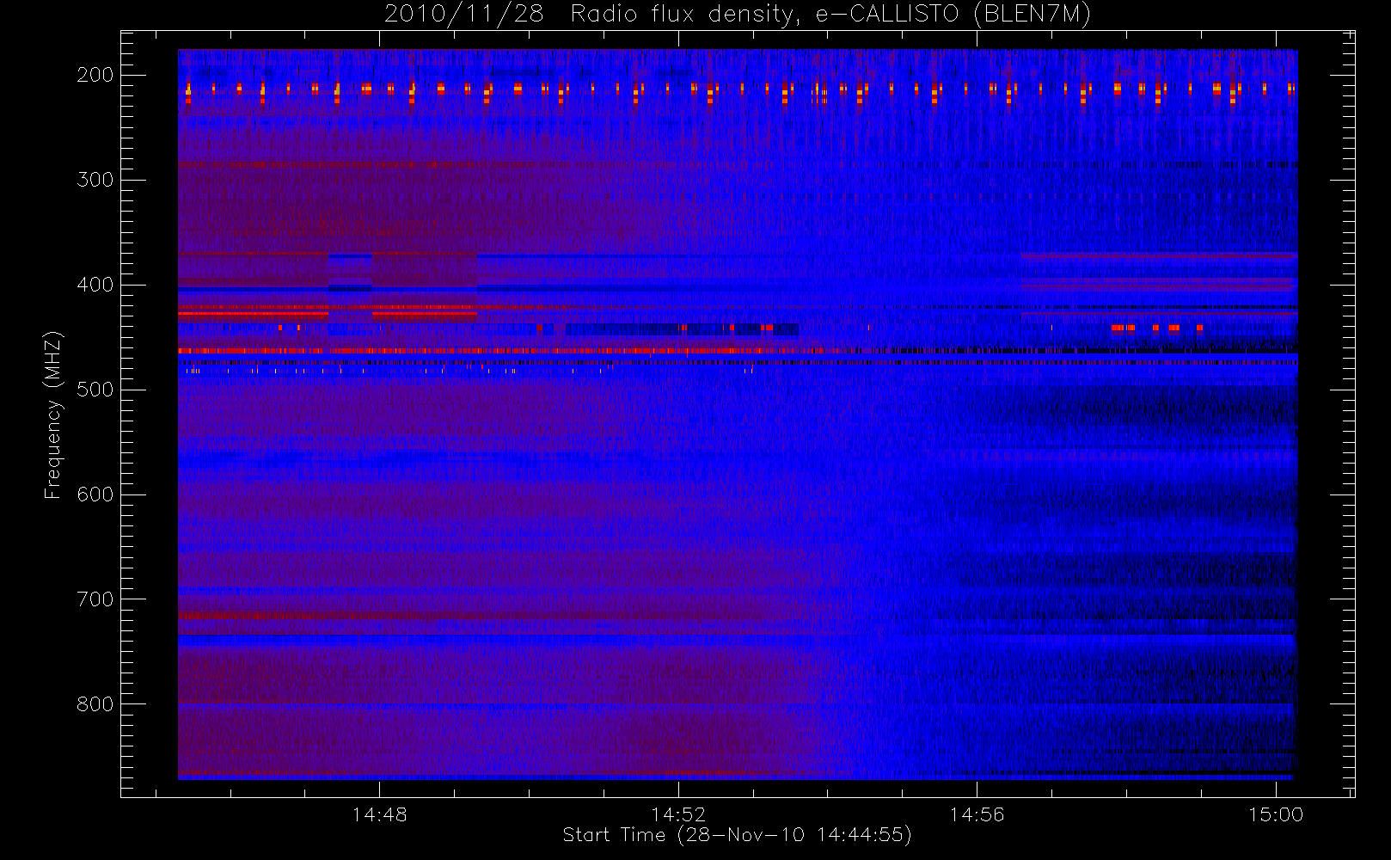Image resolution: width=1391 pixels, height=860 pixels.
Task: Click the 14:48 time axis label
Action: (379, 814)
